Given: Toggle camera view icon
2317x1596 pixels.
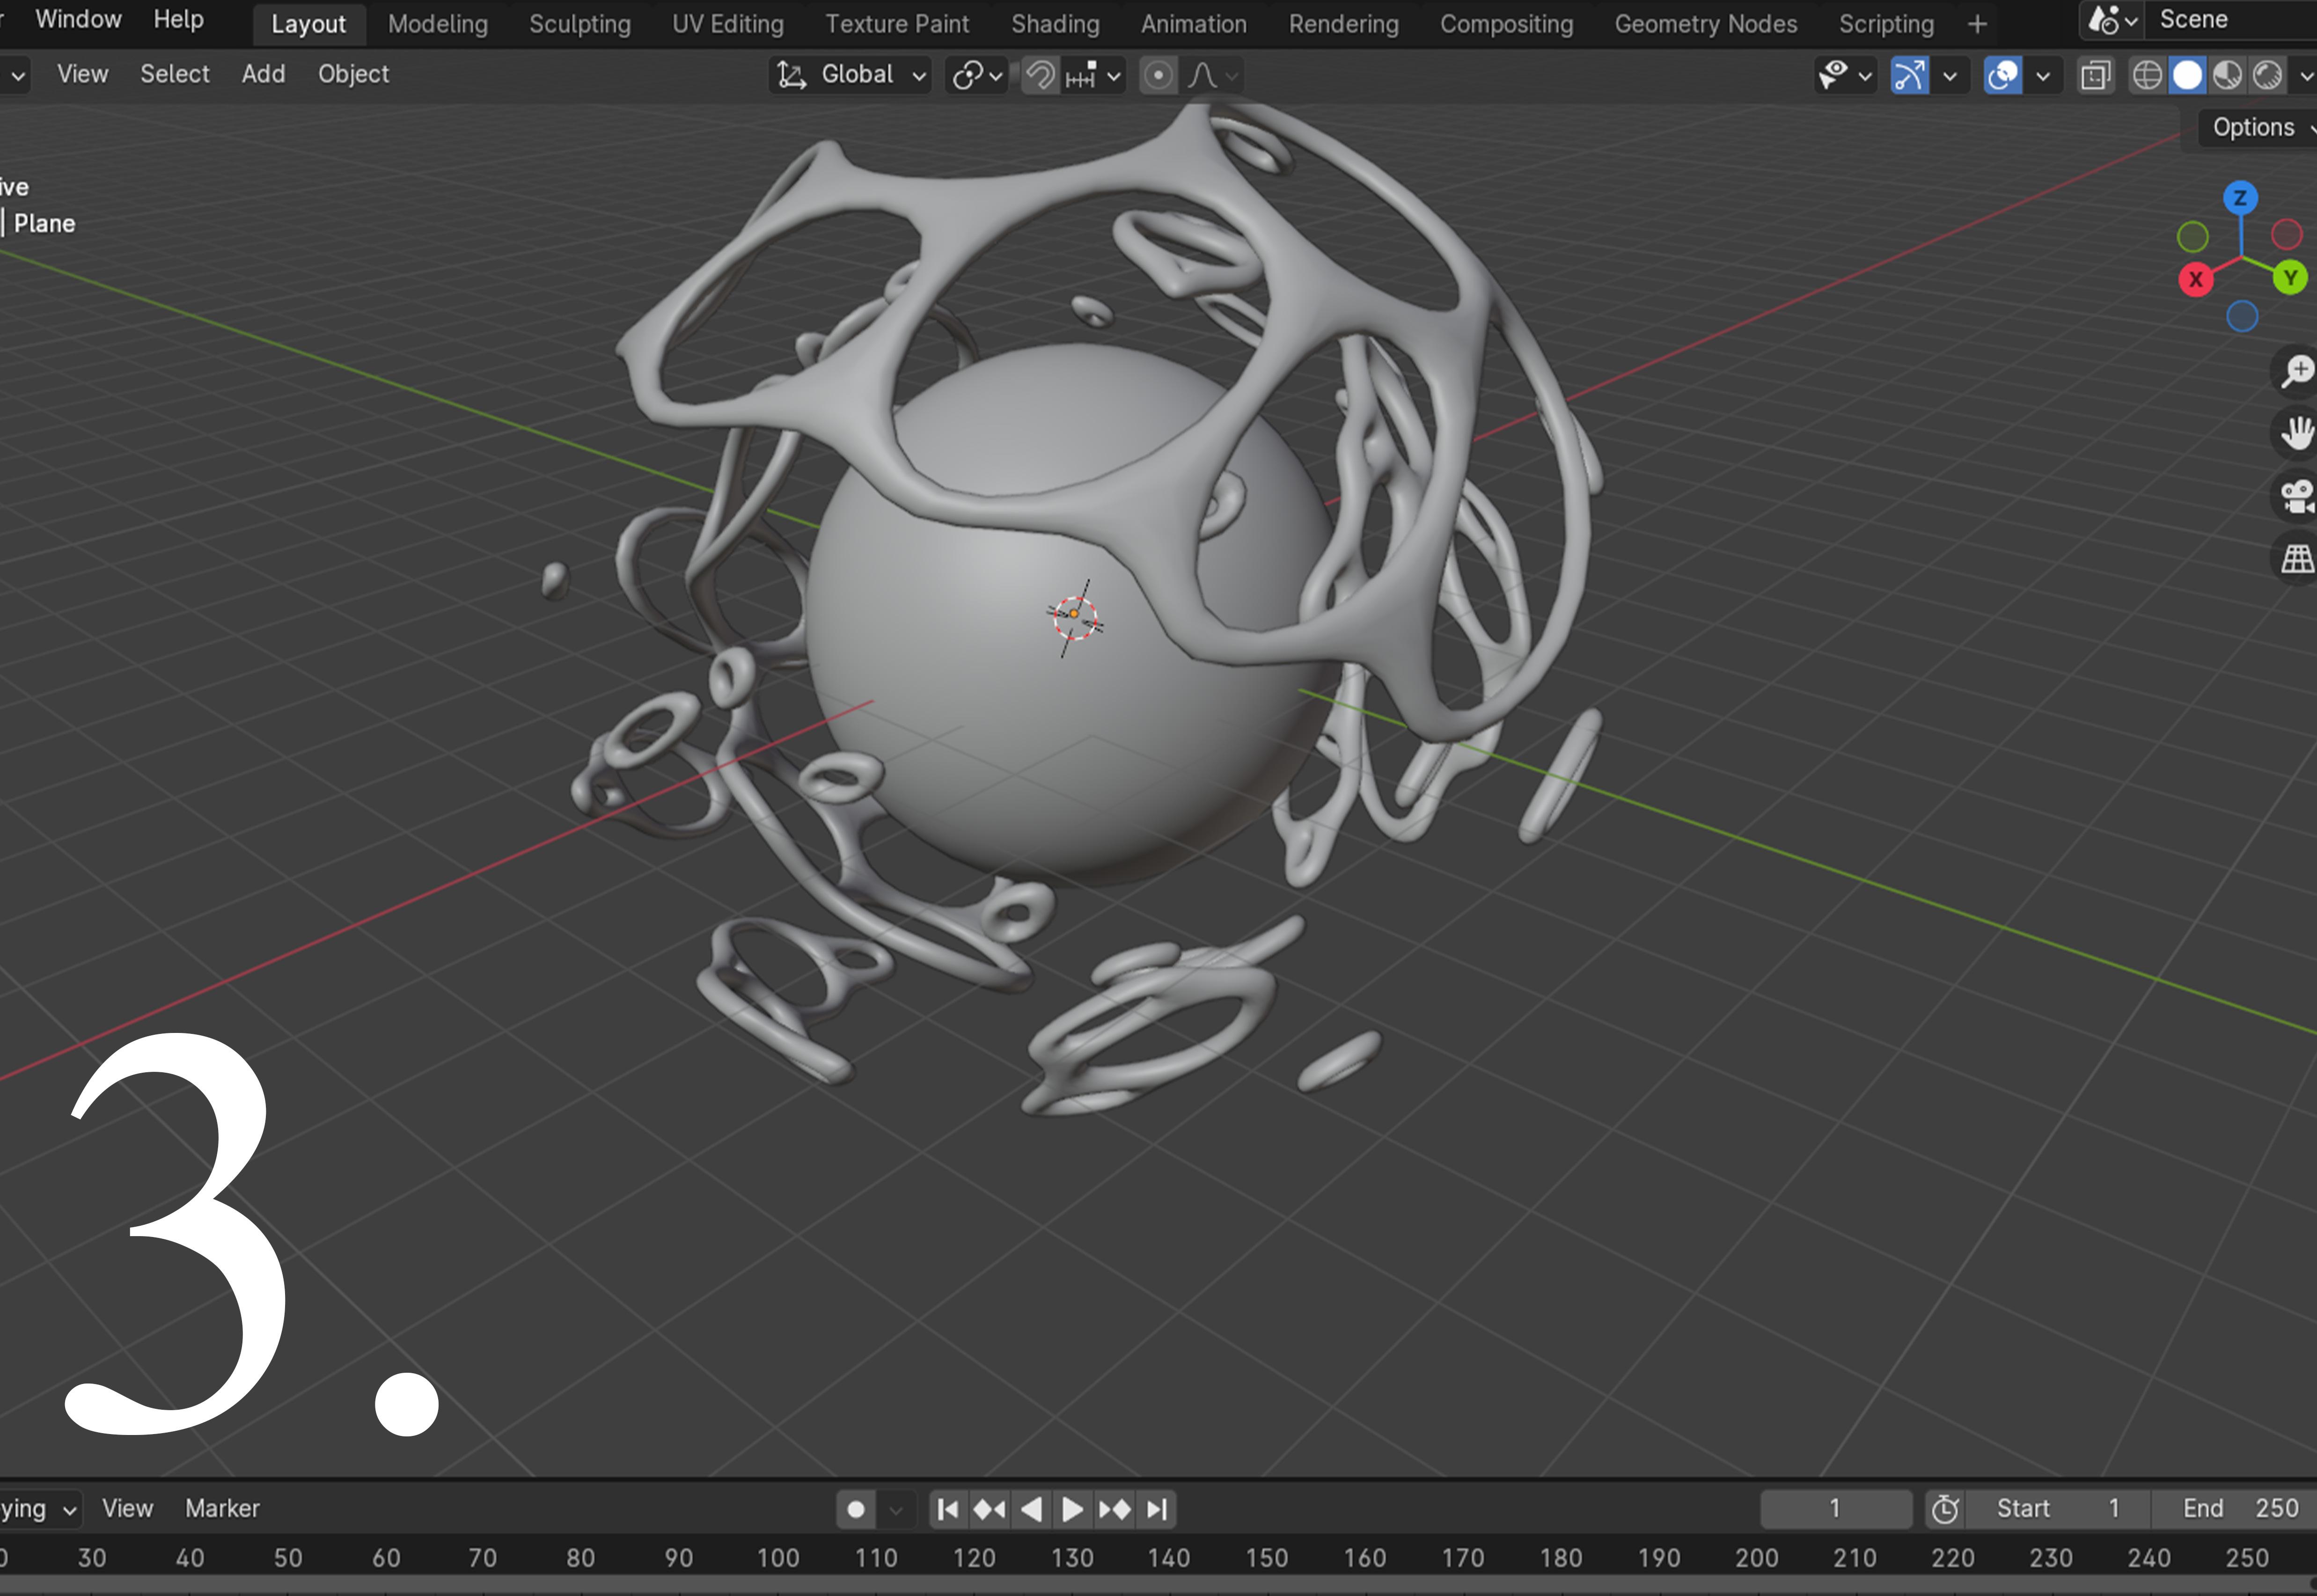Looking at the screenshot, I should pyautogui.click(x=2296, y=496).
